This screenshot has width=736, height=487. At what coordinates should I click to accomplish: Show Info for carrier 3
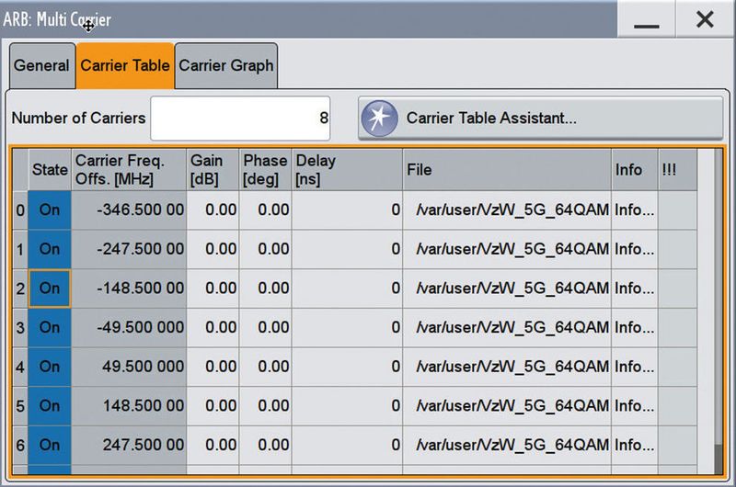(635, 327)
